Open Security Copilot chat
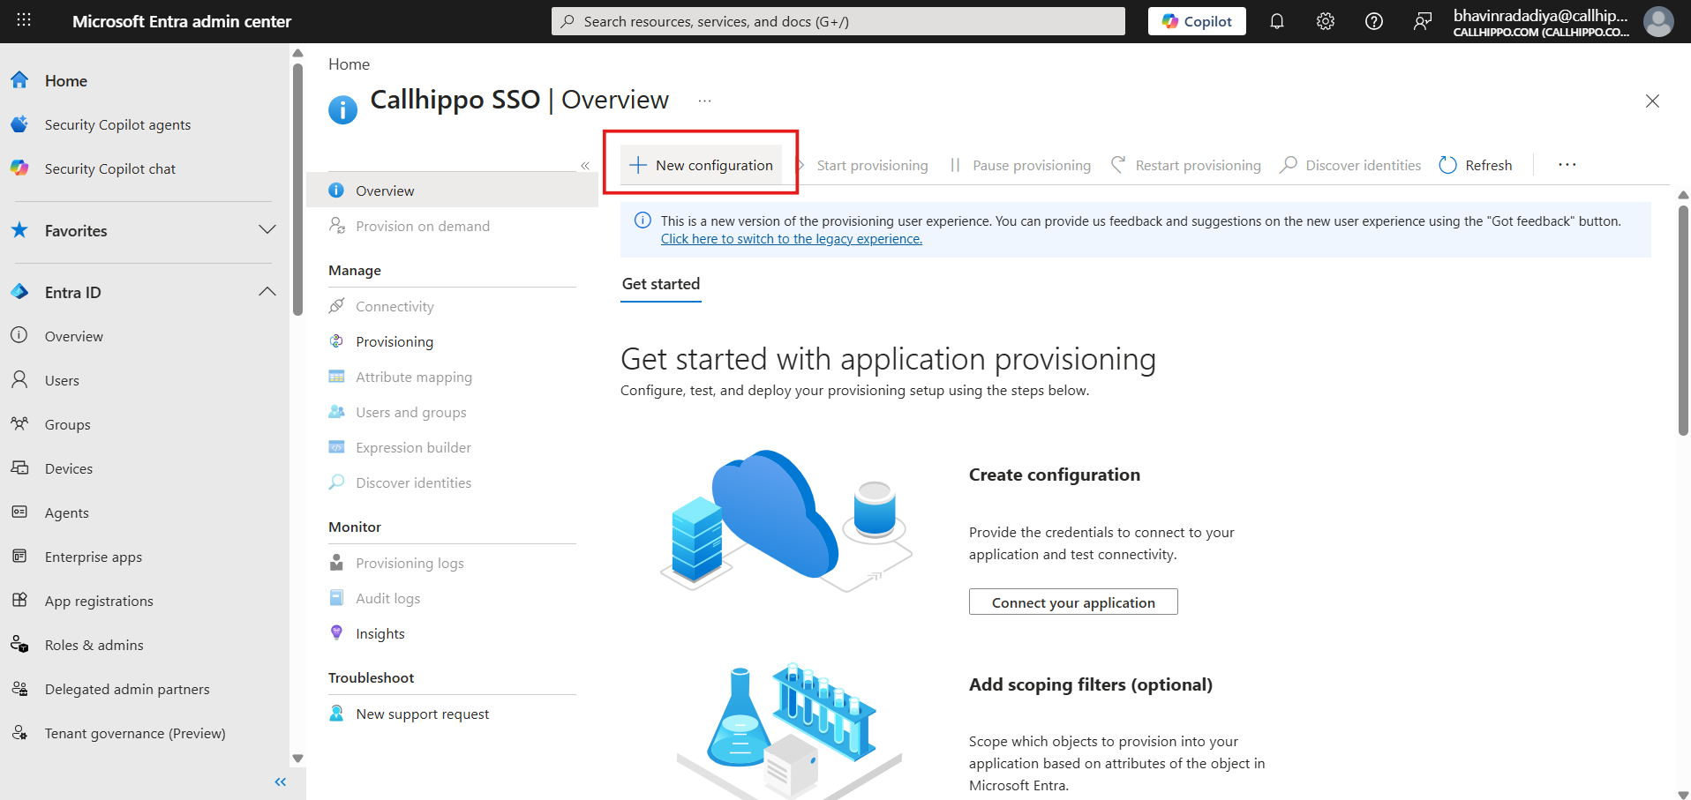This screenshot has width=1691, height=800. tap(110, 168)
